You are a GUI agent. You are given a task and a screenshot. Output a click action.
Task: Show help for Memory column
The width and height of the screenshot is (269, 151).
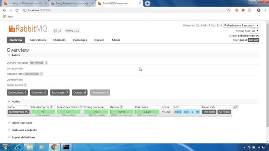click(121, 107)
